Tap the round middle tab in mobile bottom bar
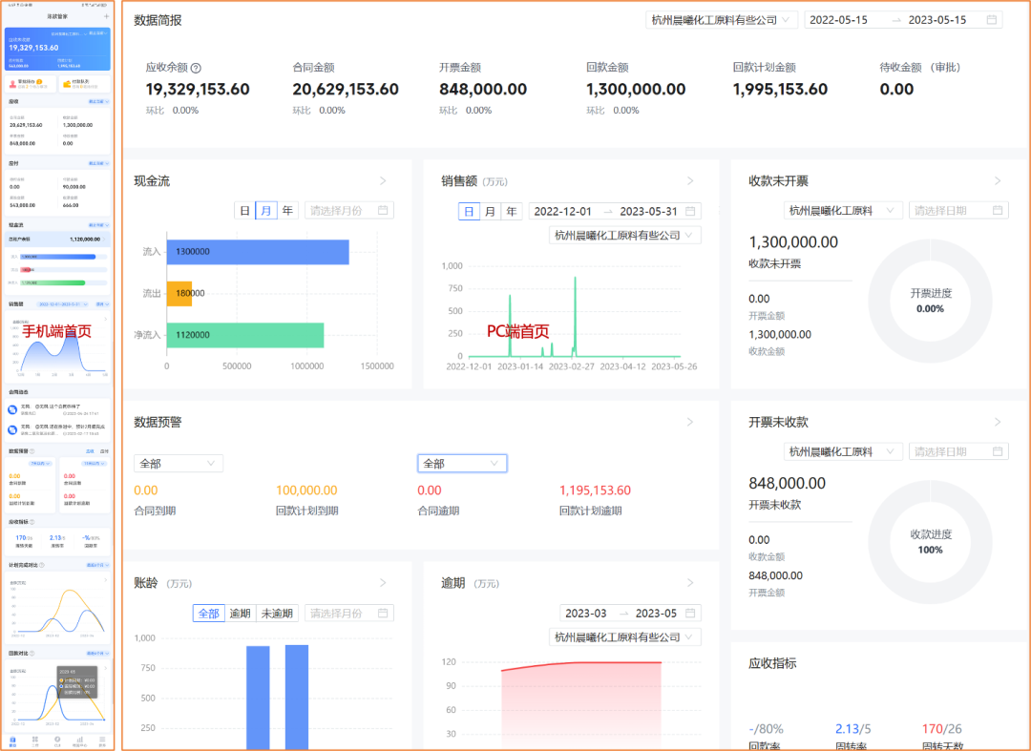The width and height of the screenshot is (1031, 751). click(57, 741)
